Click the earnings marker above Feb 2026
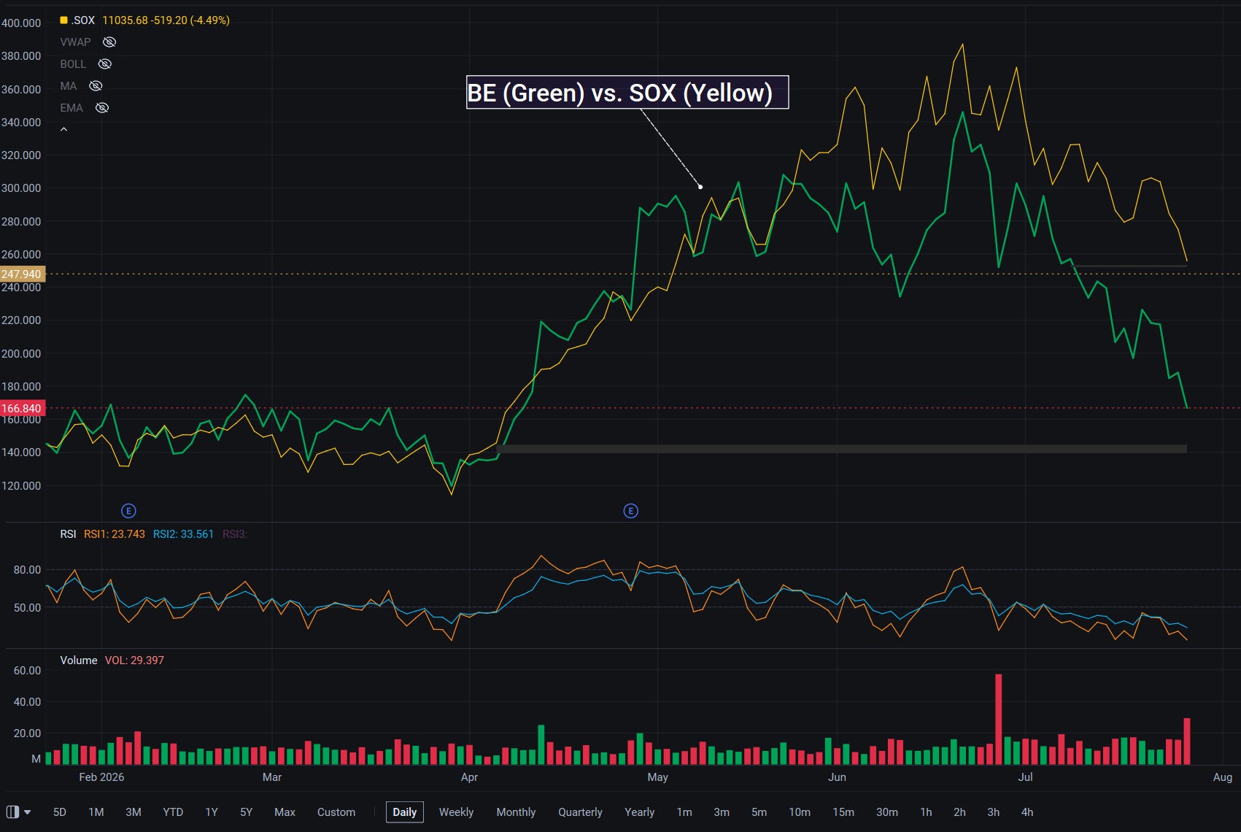 [x=128, y=511]
